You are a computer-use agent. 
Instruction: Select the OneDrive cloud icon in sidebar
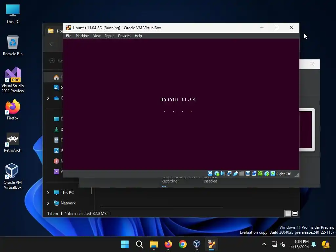tap(56, 98)
